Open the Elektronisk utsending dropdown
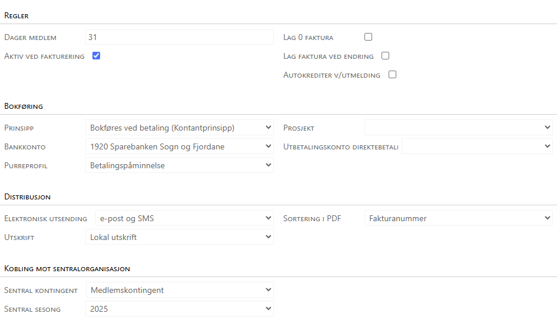 point(184,218)
